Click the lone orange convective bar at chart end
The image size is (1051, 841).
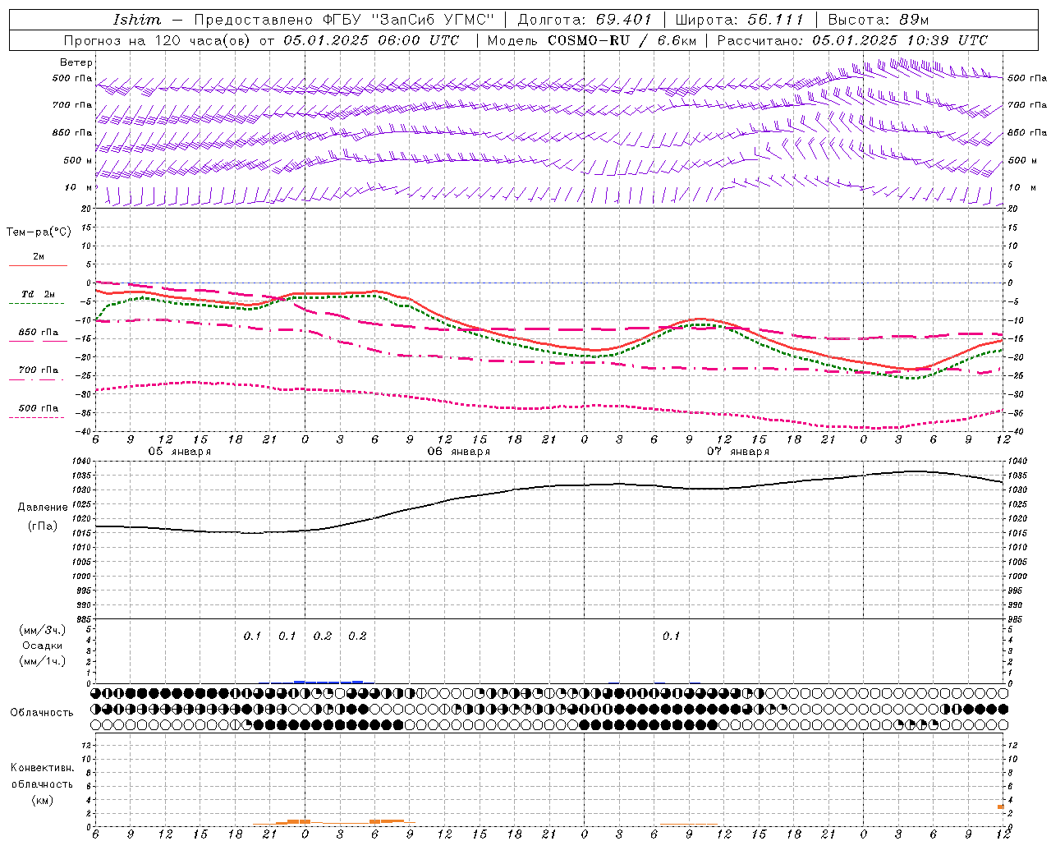(x=1001, y=807)
